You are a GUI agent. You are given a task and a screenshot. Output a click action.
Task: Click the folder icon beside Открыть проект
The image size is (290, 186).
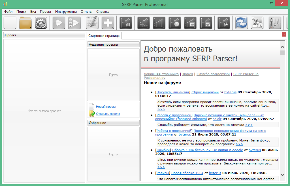tap(92, 114)
